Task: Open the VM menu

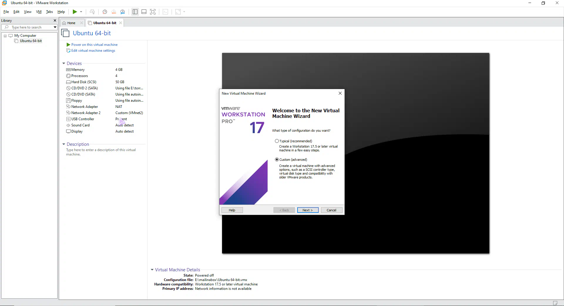Action: (39, 12)
